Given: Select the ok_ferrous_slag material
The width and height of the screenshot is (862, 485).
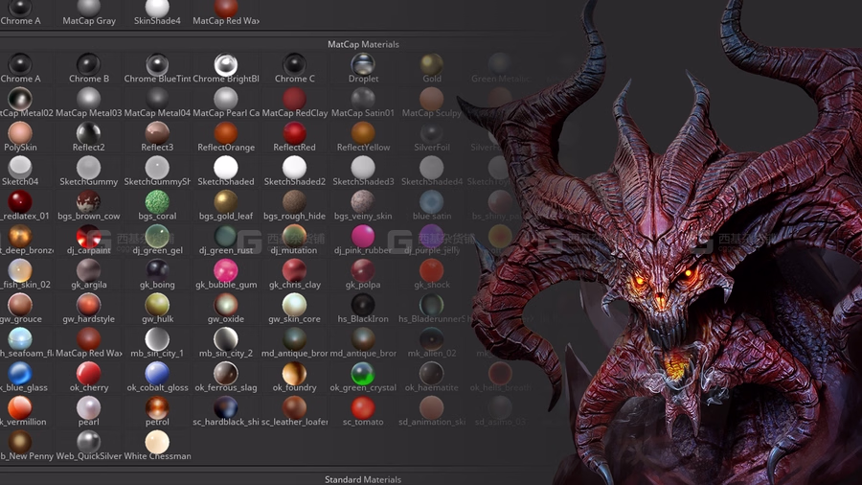Looking at the screenshot, I should coord(226,378).
